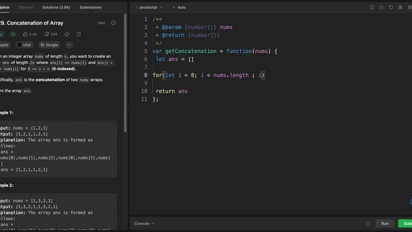The height and width of the screenshot is (232, 412).
Task: Share the problem with the share icon
Action: [x=79, y=34]
